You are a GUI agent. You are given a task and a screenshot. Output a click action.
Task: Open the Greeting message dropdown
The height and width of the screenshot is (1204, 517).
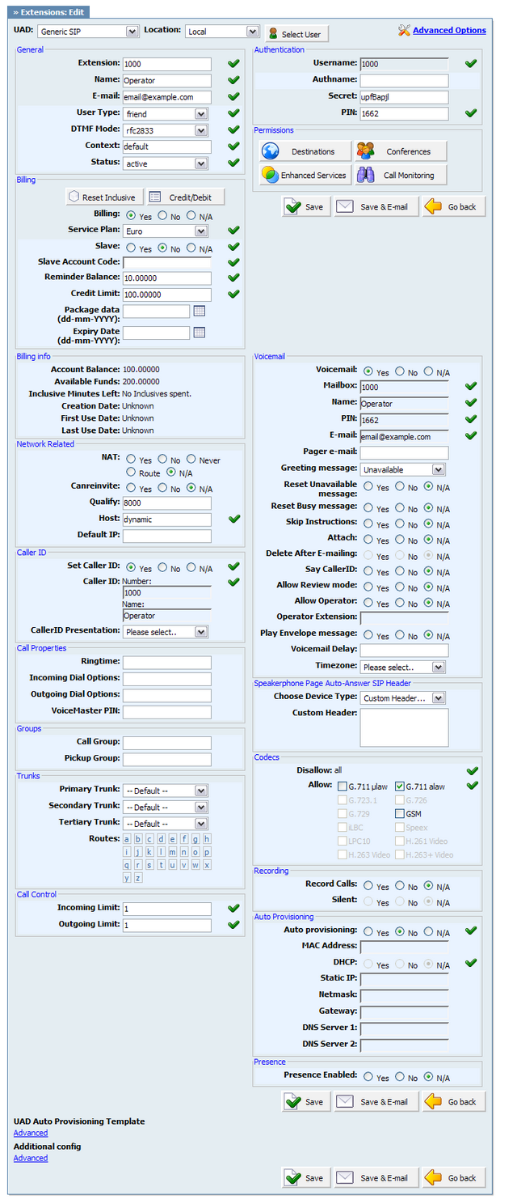pyautogui.click(x=403, y=468)
